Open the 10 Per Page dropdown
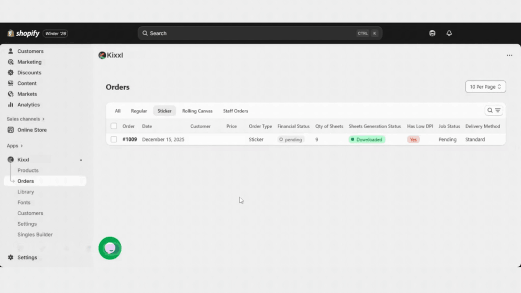 coord(485,87)
